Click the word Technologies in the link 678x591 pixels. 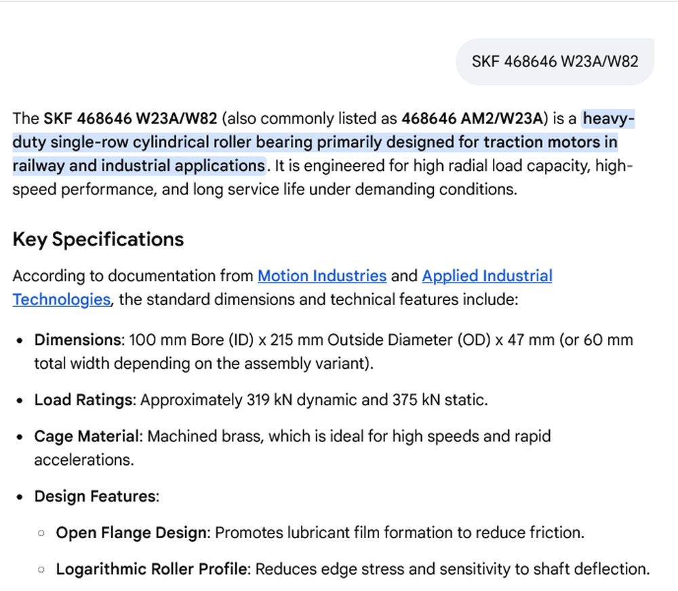[x=62, y=300]
